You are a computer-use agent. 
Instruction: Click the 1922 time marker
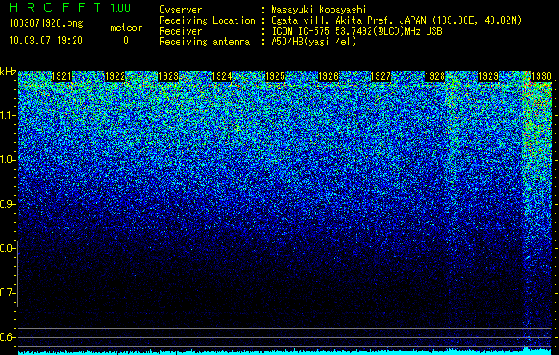[x=116, y=76]
